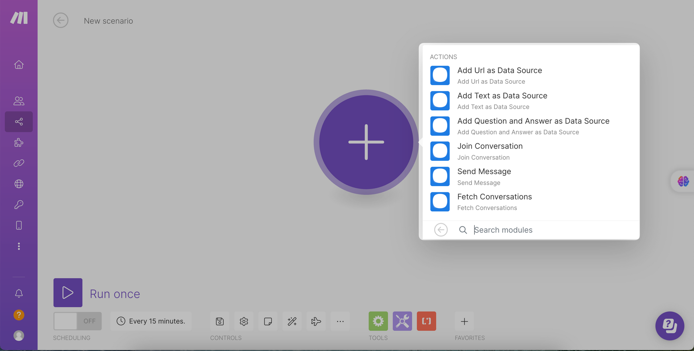The height and width of the screenshot is (351, 694).
Task: Open Keys via the key icon
Action: point(19,204)
